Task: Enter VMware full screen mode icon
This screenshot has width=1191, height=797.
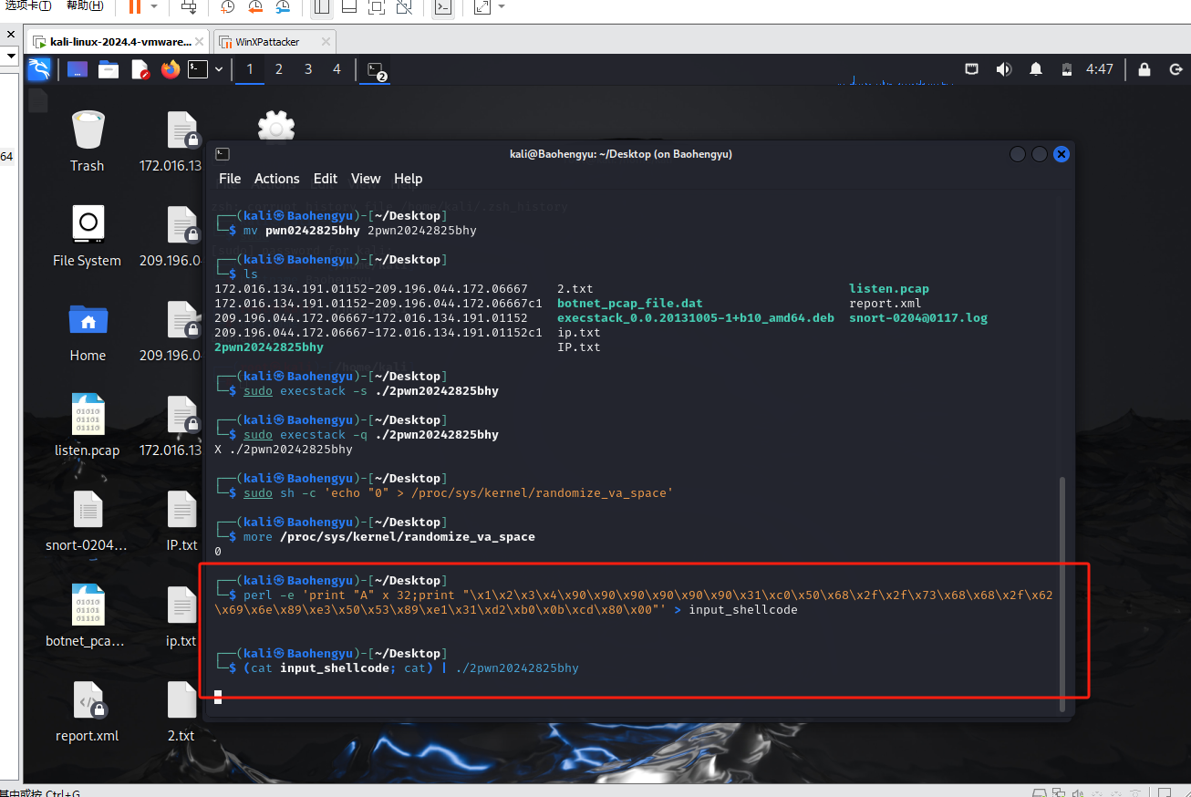Action: point(377,7)
